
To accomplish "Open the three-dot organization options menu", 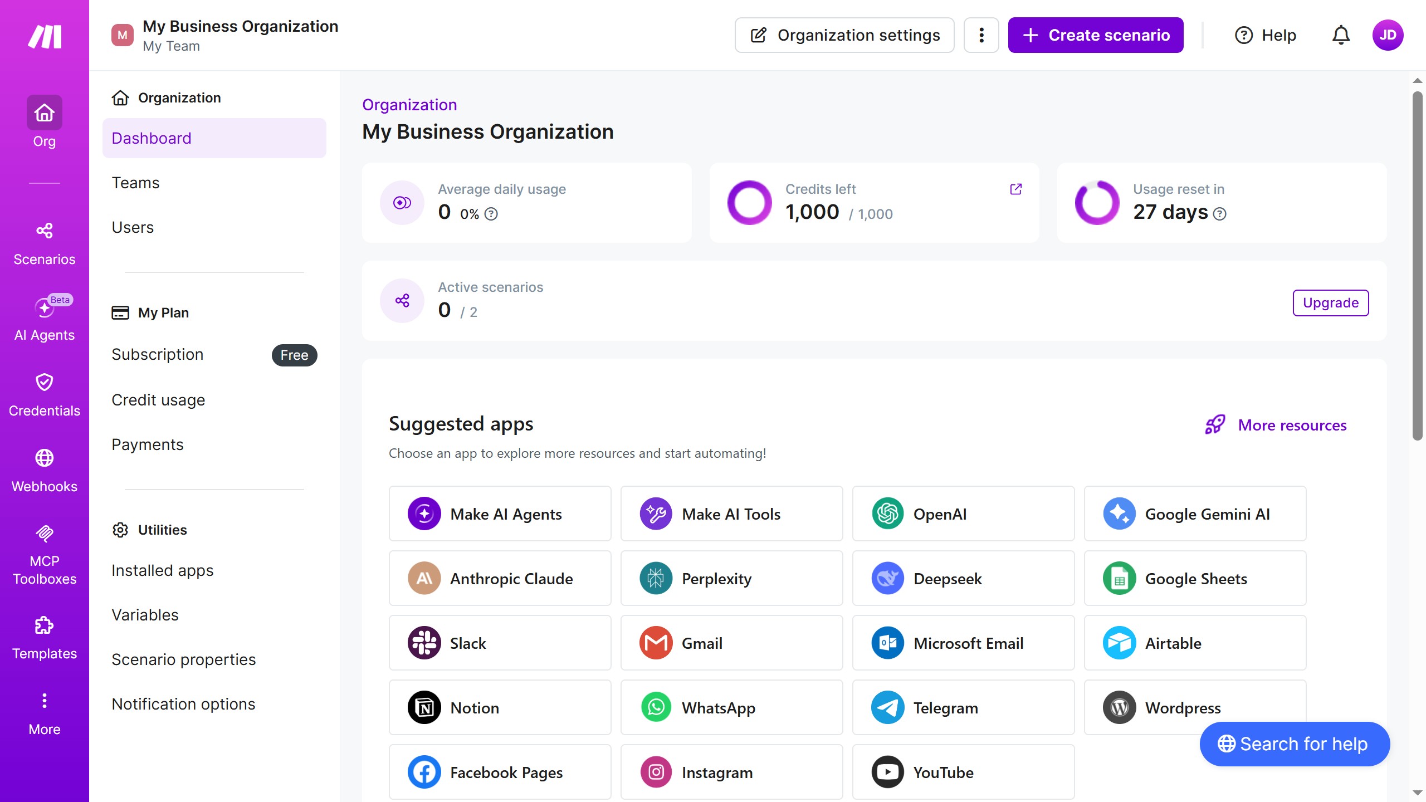I will pyautogui.click(x=981, y=35).
